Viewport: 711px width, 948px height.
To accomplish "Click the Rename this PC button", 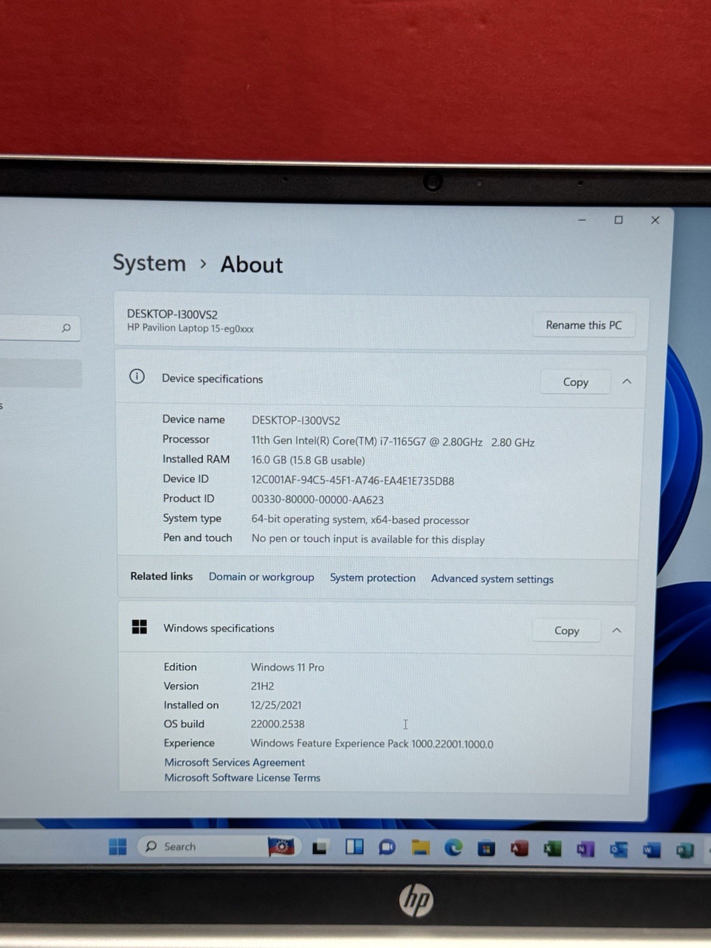I will pos(584,325).
